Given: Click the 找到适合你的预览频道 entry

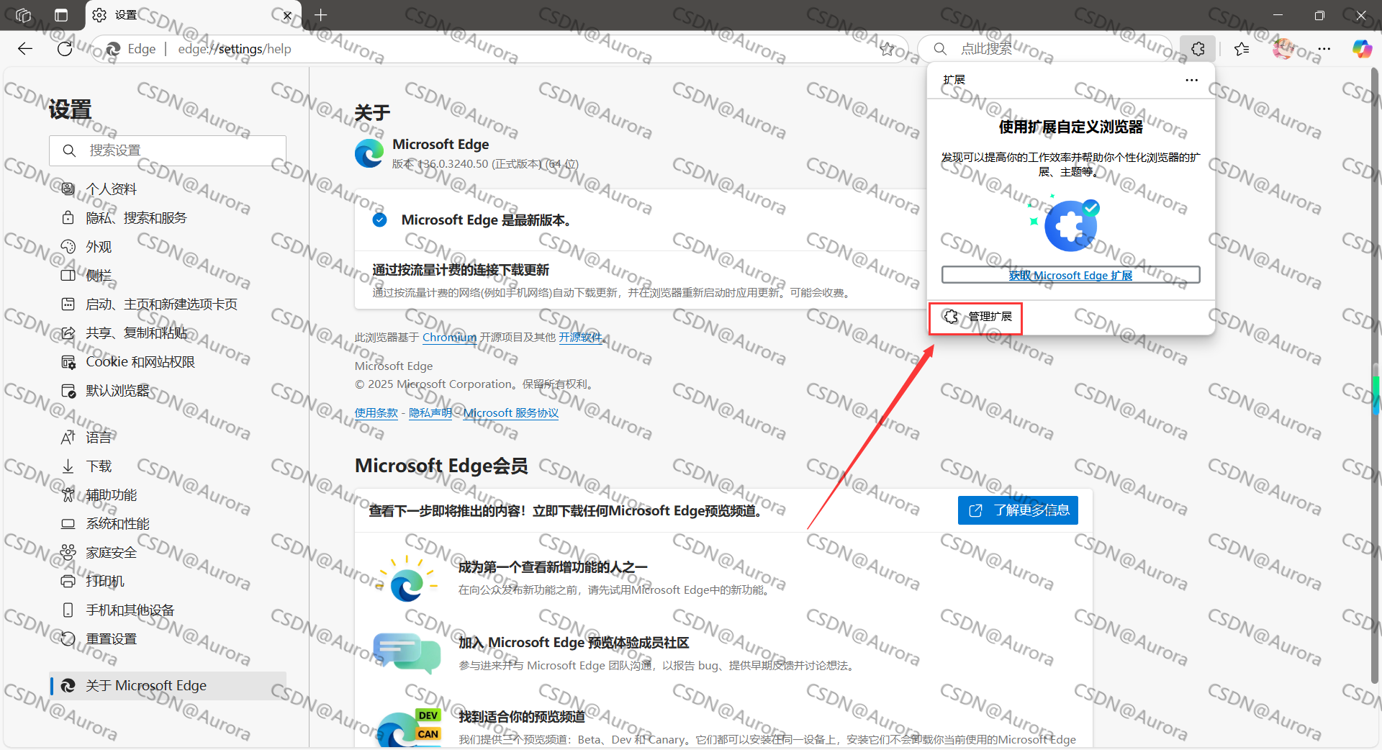Looking at the screenshot, I should pos(522,717).
